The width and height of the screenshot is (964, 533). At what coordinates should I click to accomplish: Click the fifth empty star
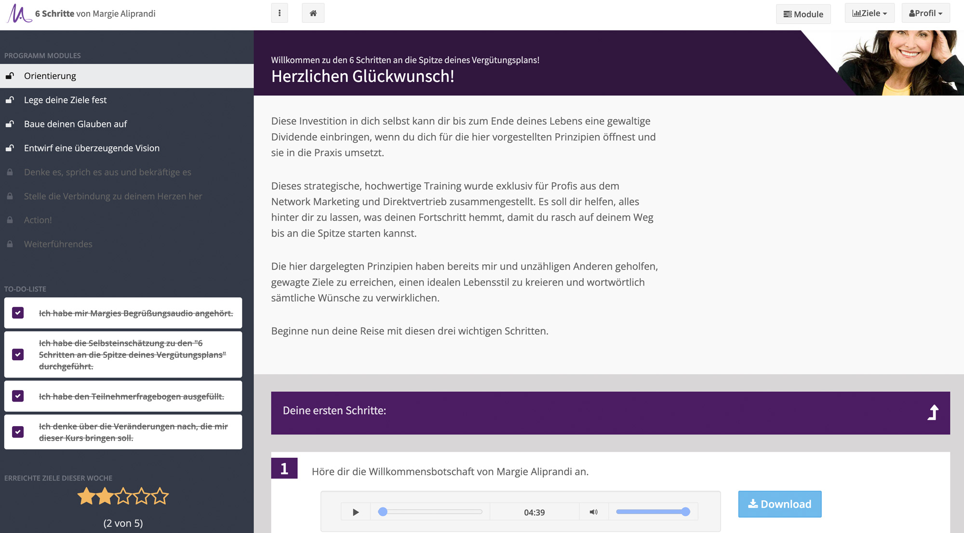coord(160,496)
